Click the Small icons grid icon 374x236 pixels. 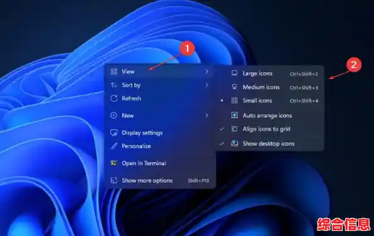[234, 100]
